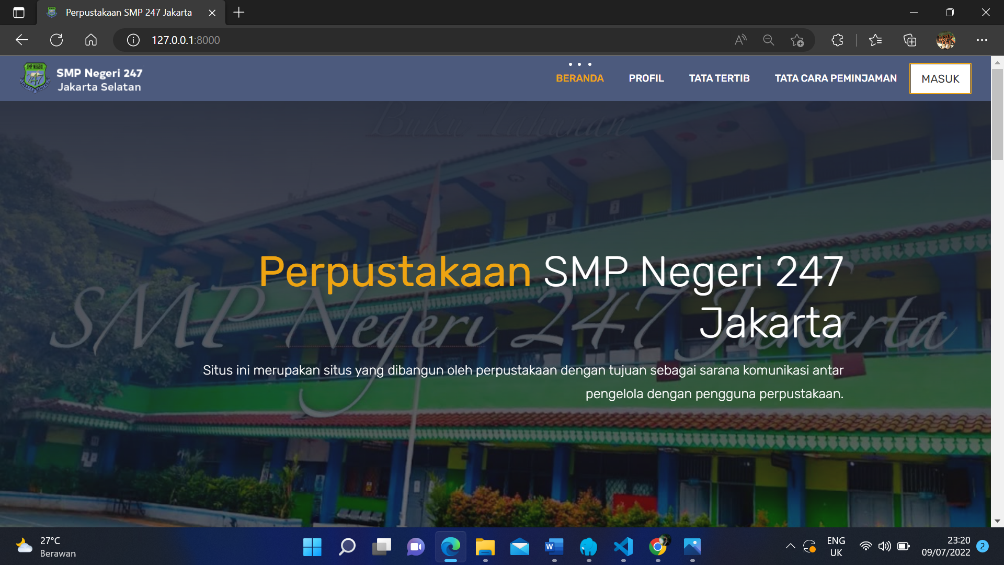Select the third carousel dot indicator

click(x=590, y=64)
